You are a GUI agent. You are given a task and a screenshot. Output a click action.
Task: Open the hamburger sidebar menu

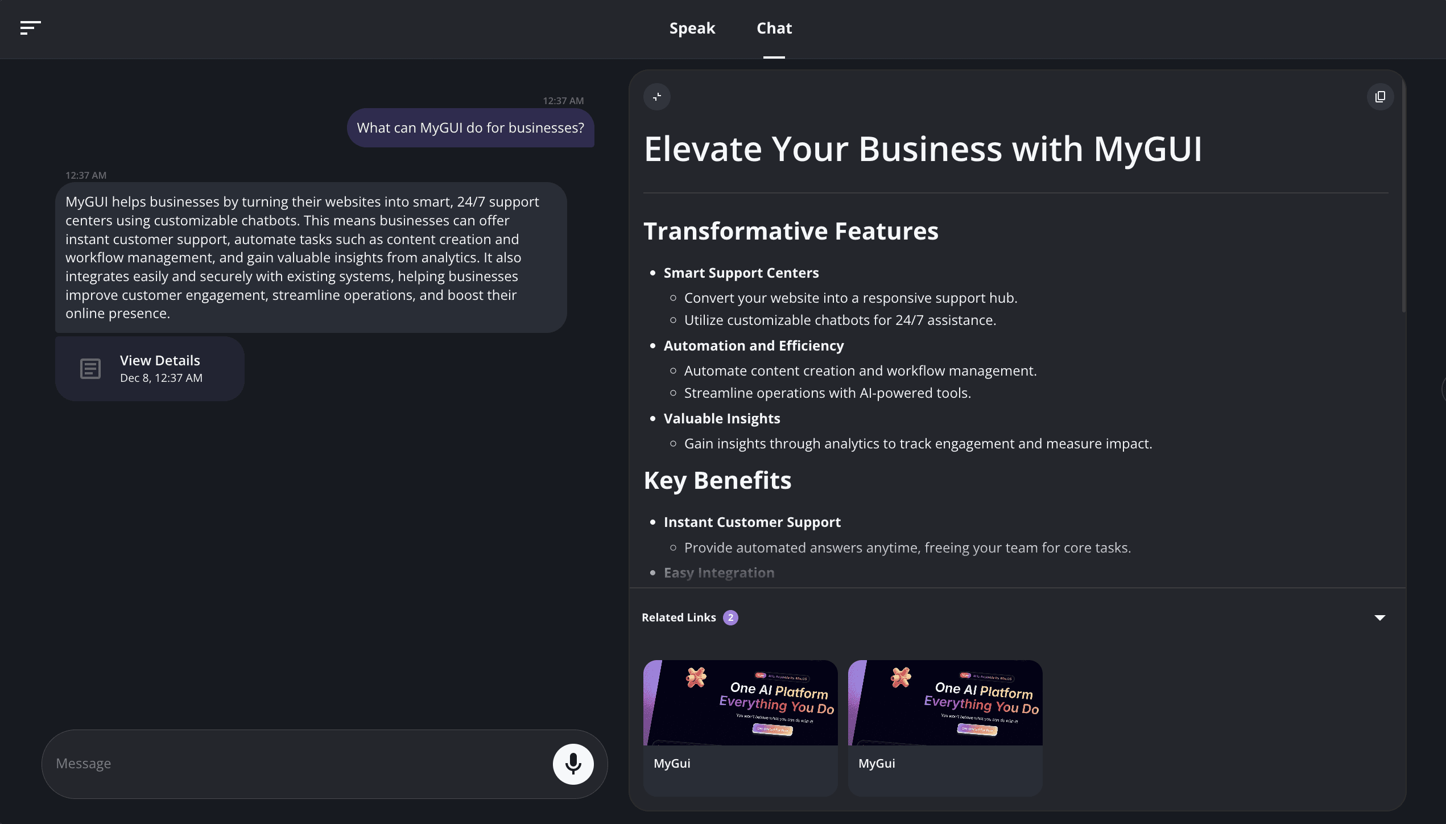pos(30,28)
